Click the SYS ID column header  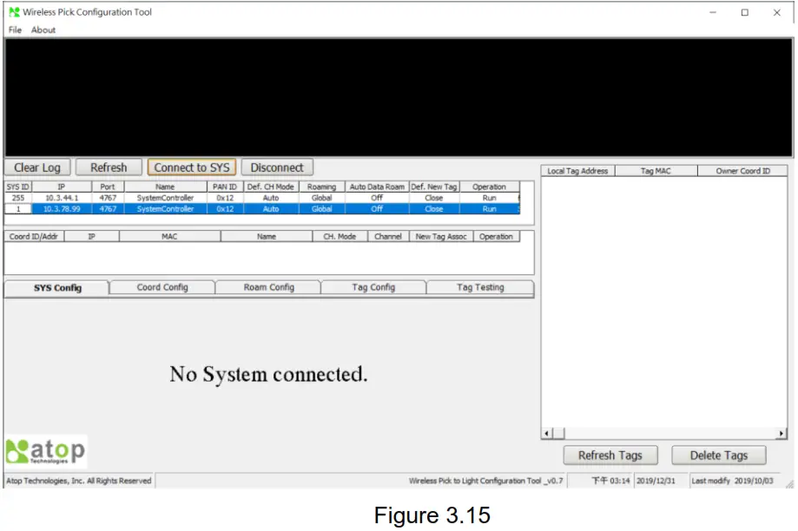(x=18, y=187)
